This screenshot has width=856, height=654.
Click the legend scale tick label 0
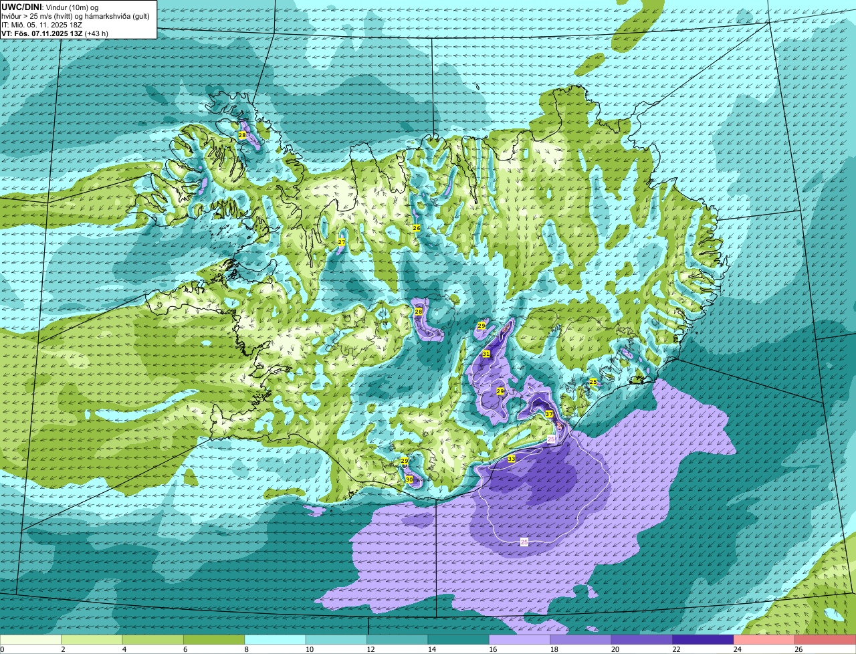click(2, 649)
